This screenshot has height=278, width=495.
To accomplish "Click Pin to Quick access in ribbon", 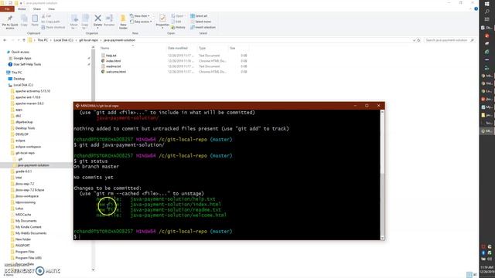I will click(x=10, y=22).
